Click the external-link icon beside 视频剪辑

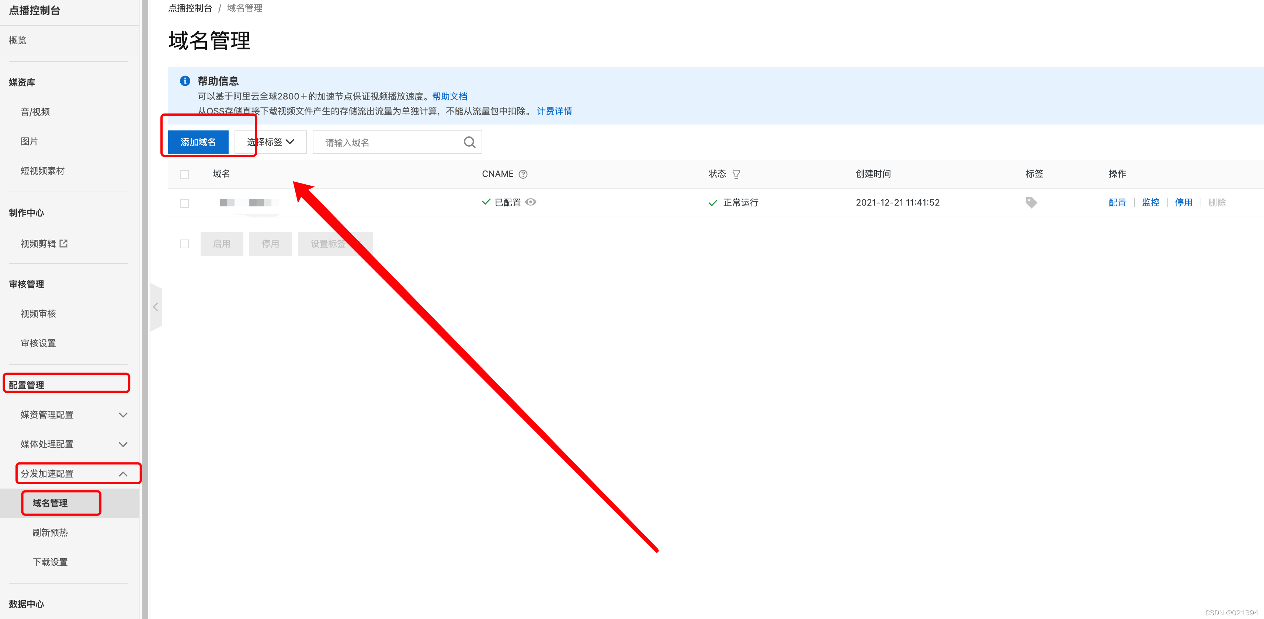click(x=64, y=243)
